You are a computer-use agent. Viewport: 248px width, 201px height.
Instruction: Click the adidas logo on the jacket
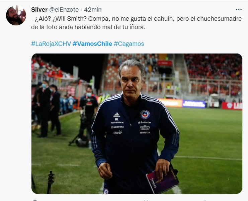point(116,115)
